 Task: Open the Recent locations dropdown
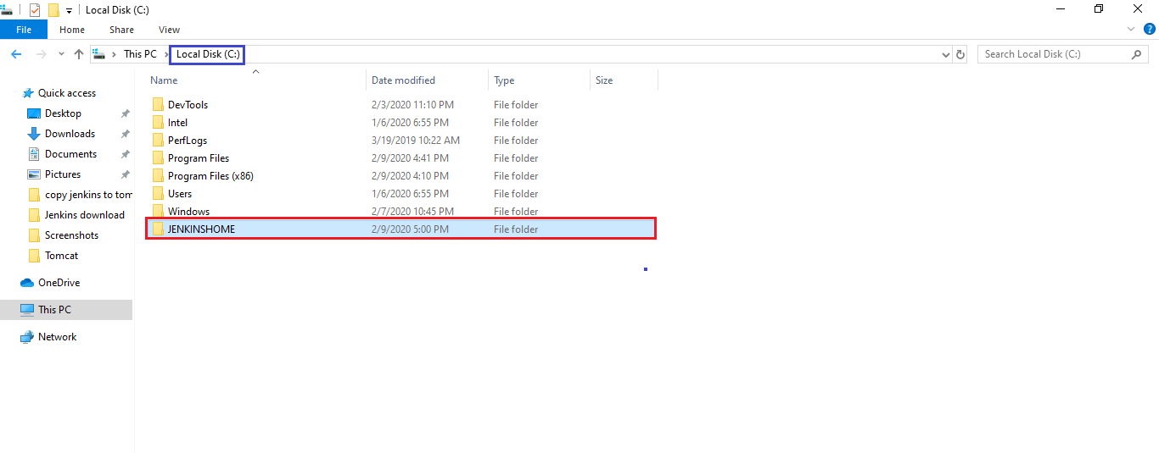click(x=61, y=54)
